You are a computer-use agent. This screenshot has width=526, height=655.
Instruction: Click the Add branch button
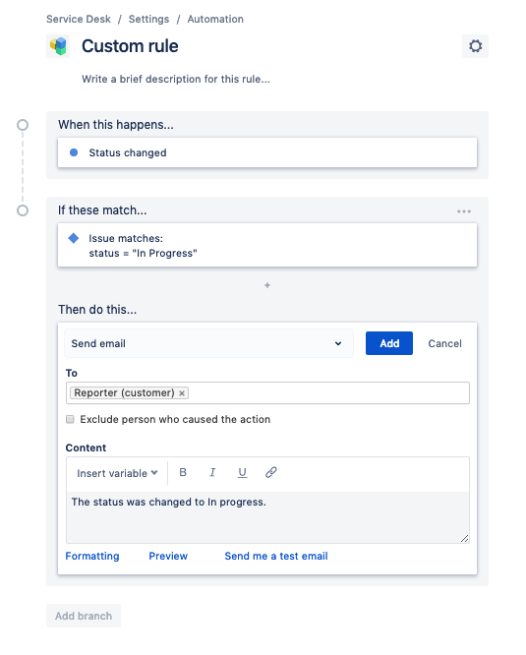pos(84,616)
